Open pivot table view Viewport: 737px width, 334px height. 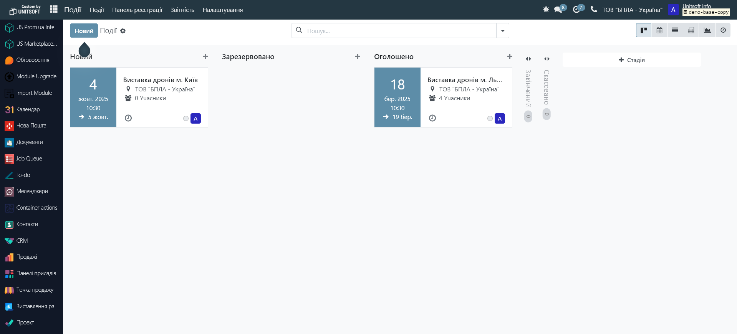pyautogui.click(x=691, y=30)
